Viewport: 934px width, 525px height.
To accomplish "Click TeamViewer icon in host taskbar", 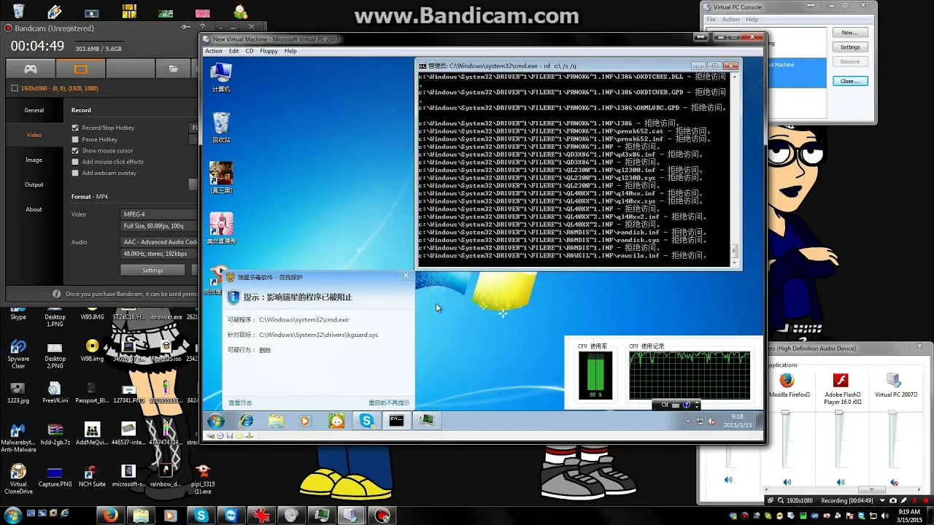I will coord(231,516).
